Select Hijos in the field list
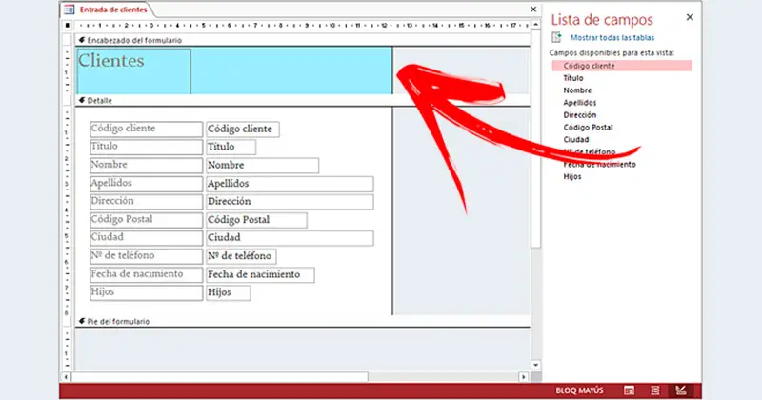The height and width of the screenshot is (400, 762). coord(572,176)
